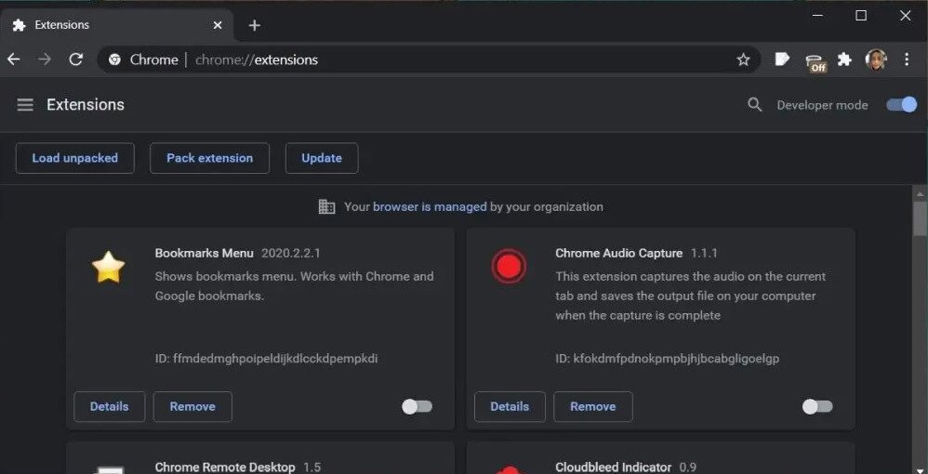Open the Extensions hamburger menu
Screen dimensions: 928x474
coord(25,105)
